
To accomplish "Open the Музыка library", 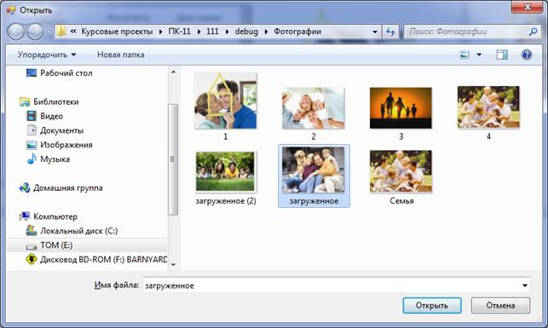I will point(49,159).
